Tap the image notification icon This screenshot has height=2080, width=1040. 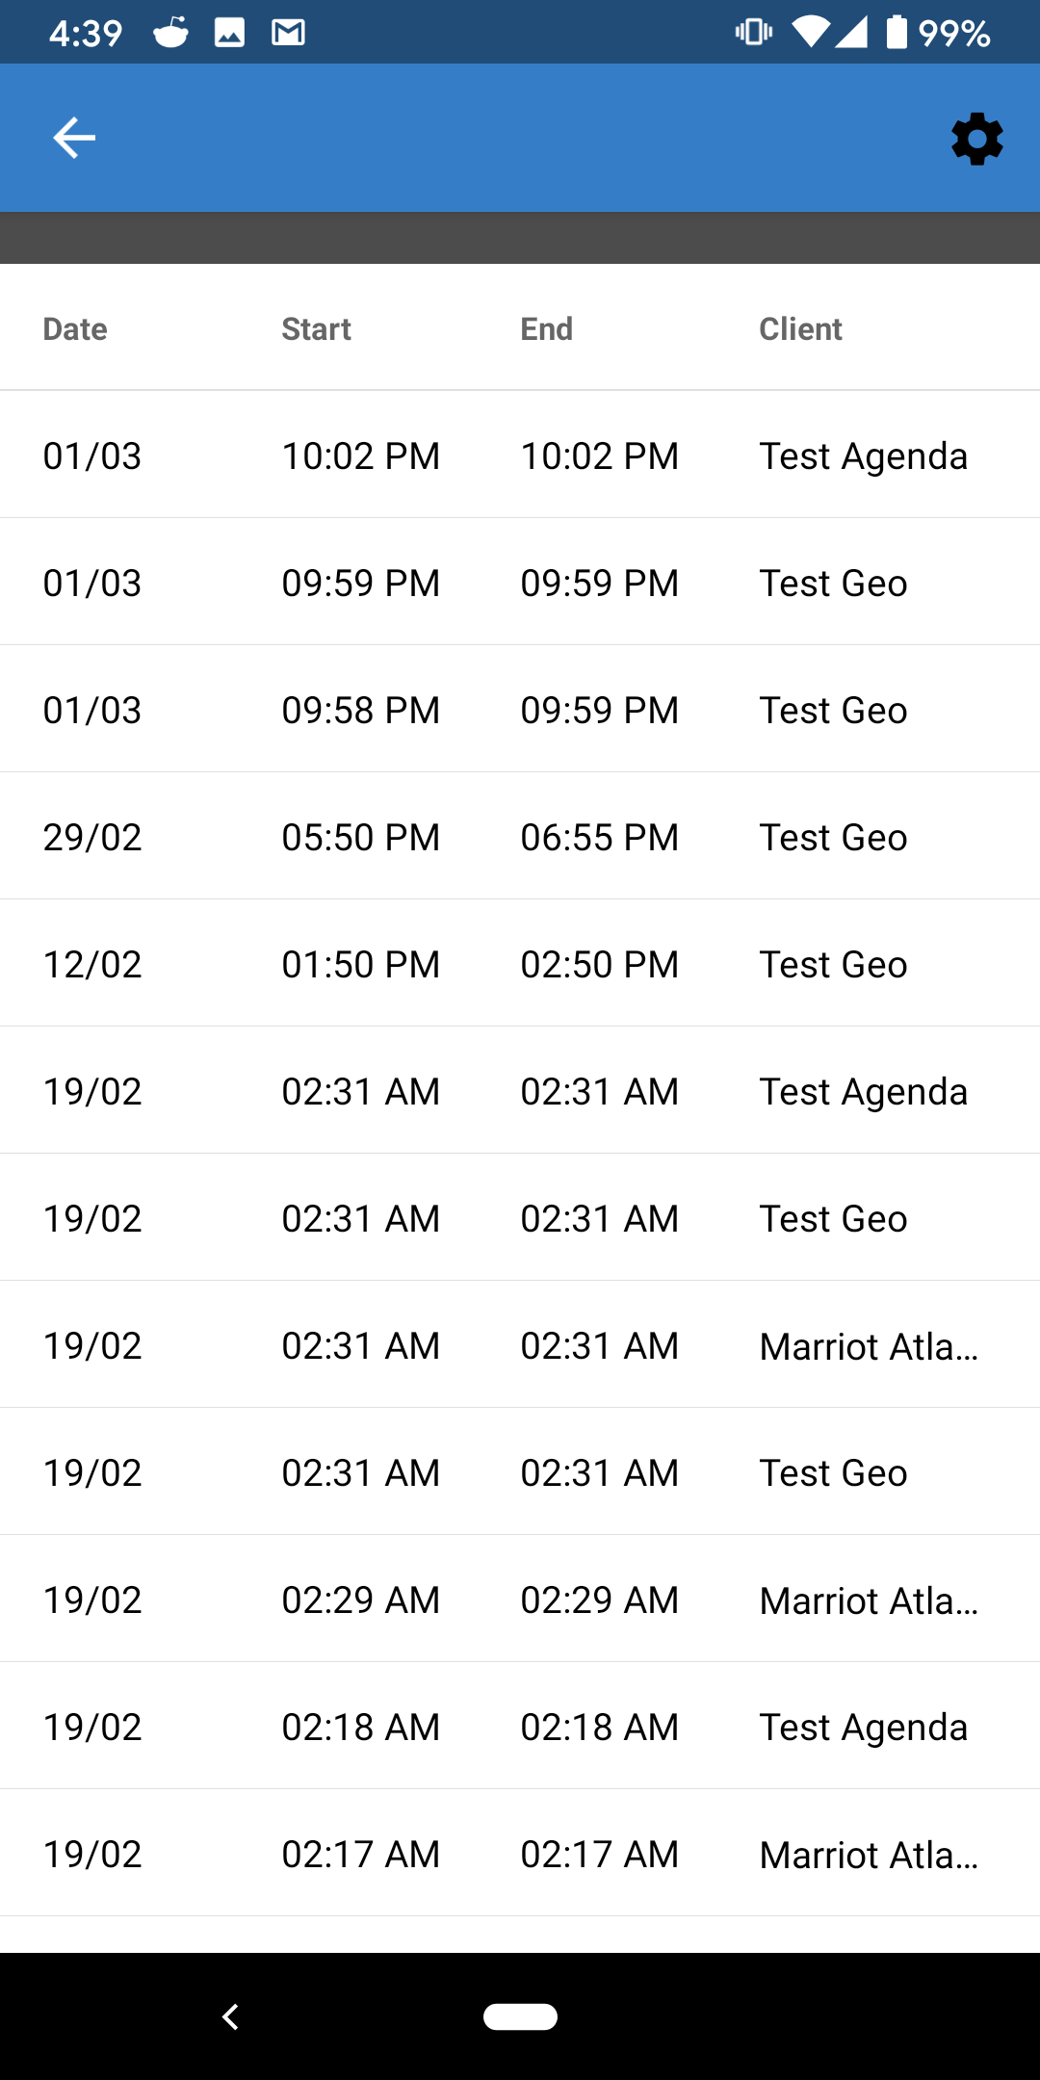229,33
